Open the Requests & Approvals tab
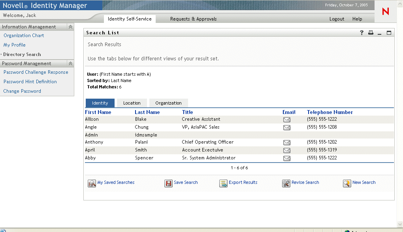Image resolution: width=403 pixels, height=232 pixels. 193,19
